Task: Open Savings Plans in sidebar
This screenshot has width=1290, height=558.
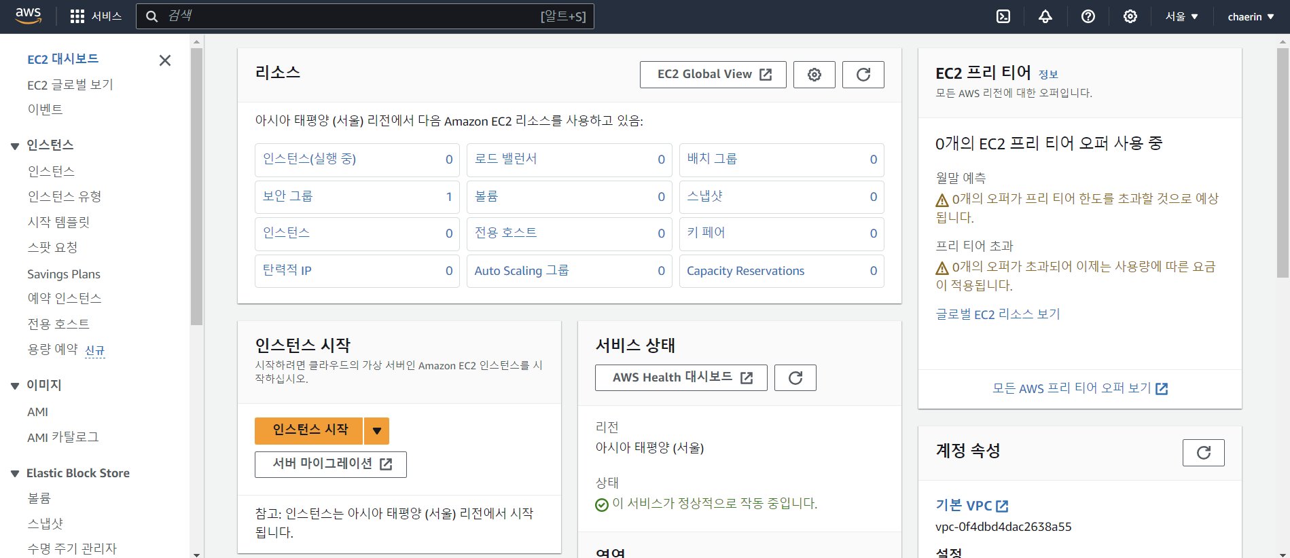Action: [64, 274]
